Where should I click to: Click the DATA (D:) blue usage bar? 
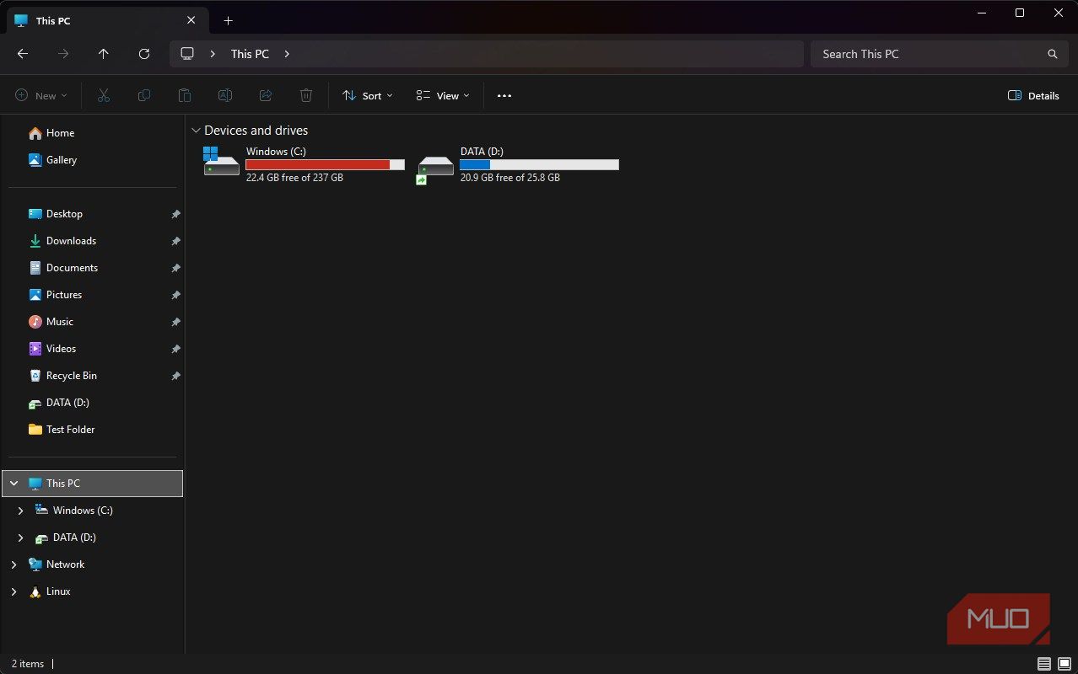pyautogui.click(x=539, y=165)
